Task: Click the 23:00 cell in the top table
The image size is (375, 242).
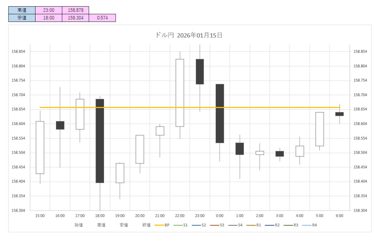Action: coord(49,10)
